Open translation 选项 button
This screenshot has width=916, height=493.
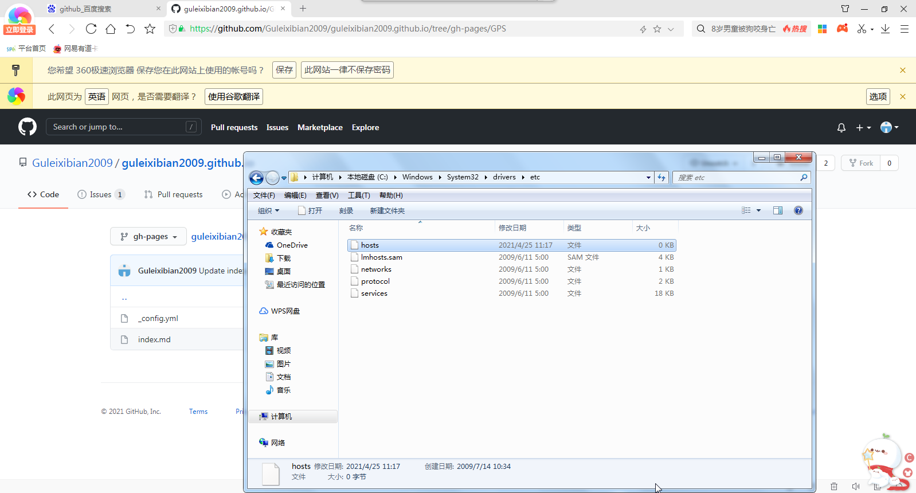pyautogui.click(x=878, y=96)
